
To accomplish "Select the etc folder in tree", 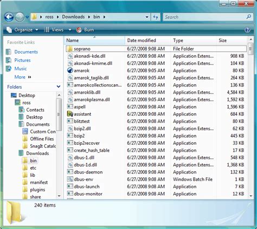I will [33, 168].
